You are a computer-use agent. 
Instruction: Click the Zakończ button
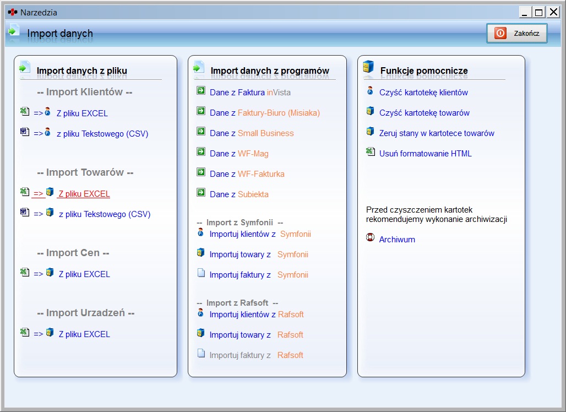(x=516, y=33)
